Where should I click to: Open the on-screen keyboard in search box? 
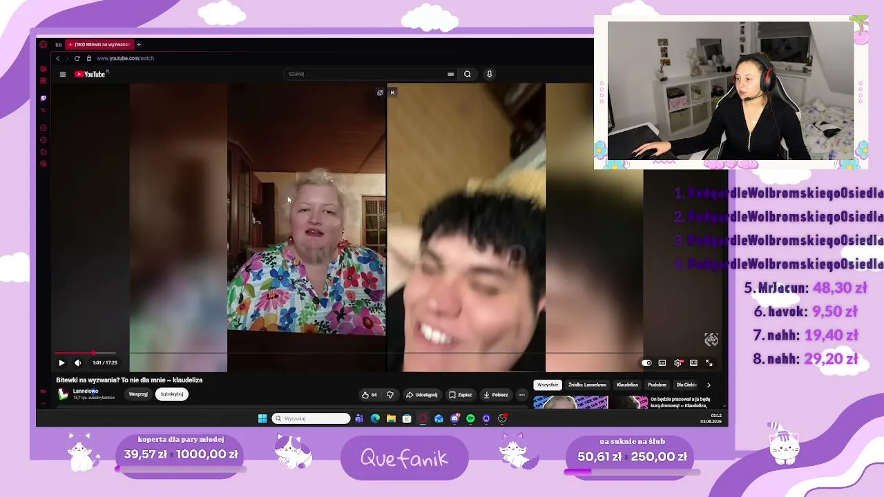coord(450,74)
